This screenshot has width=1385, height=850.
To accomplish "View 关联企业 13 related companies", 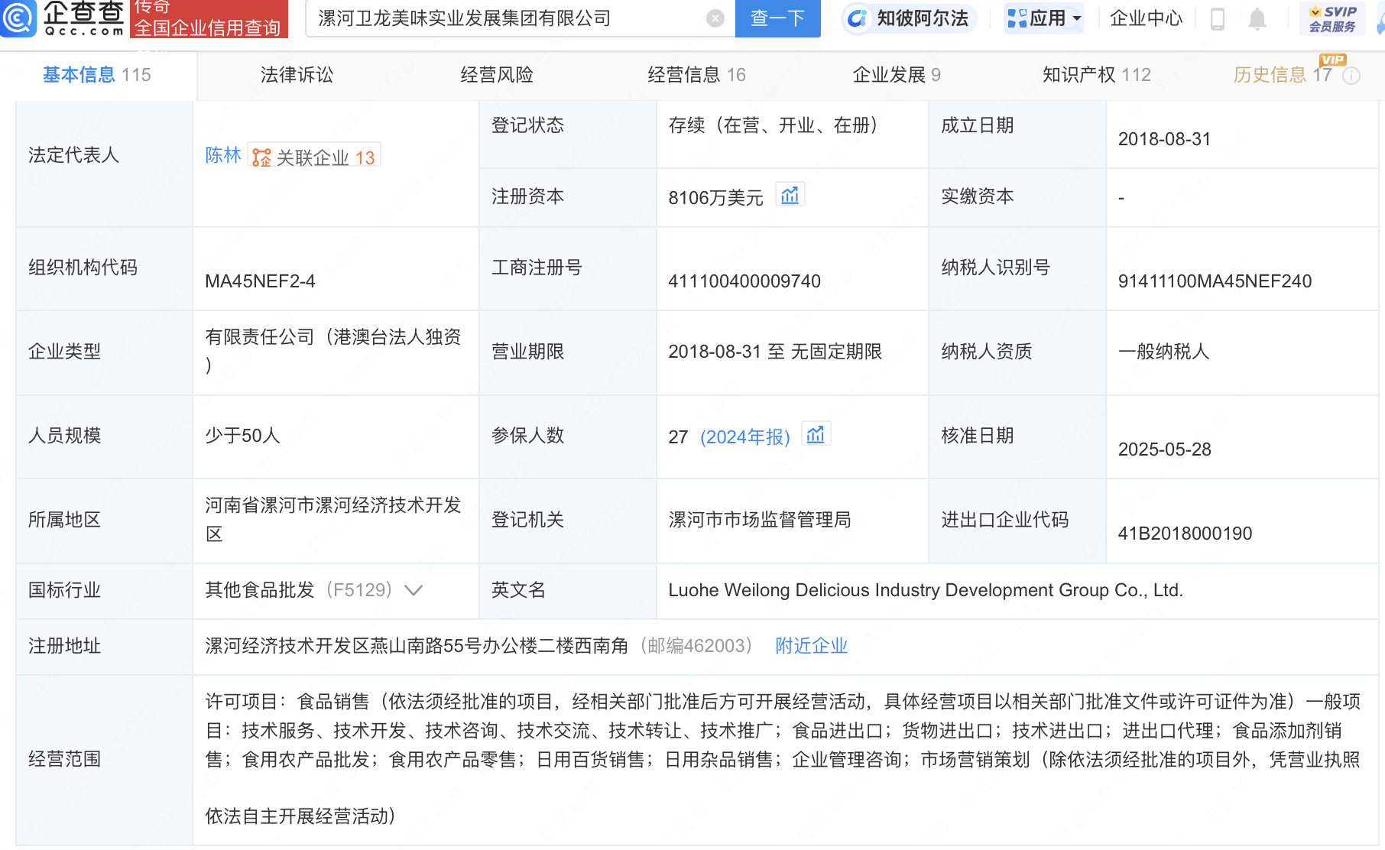I will pyautogui.click(x=314, y=157).
